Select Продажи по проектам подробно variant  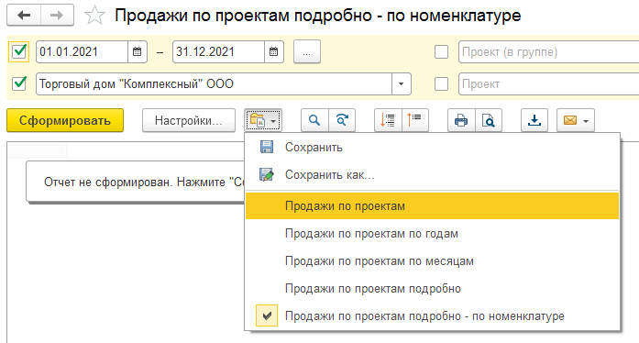coord(432,289)
